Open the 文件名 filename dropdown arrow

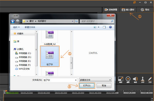[76, 80]
